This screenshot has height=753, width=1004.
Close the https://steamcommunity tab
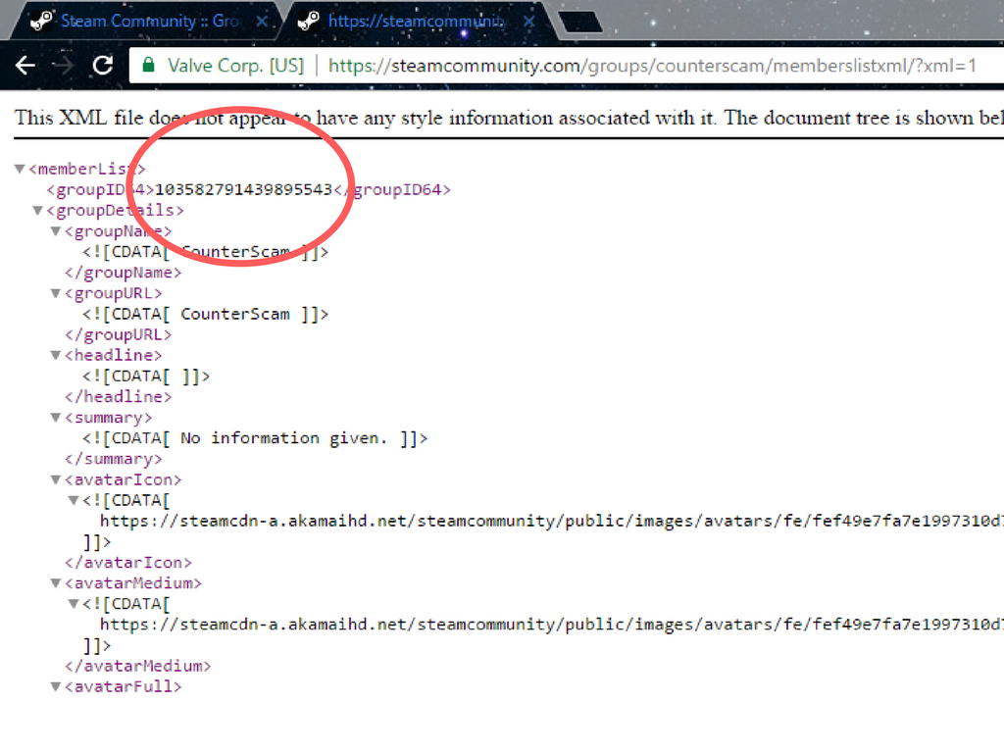pyautogui.click(x=528, y=22)
